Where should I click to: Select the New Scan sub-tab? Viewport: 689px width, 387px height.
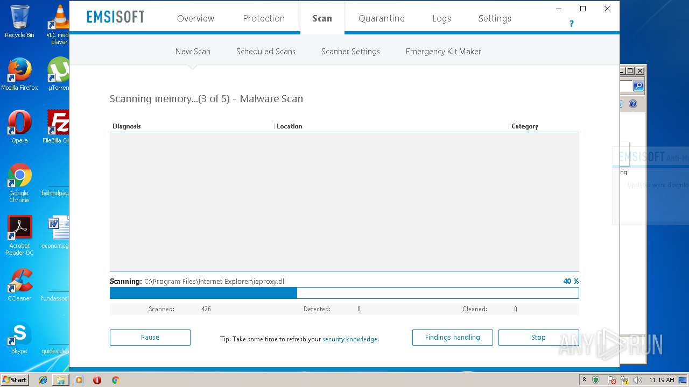pos(193,52)
